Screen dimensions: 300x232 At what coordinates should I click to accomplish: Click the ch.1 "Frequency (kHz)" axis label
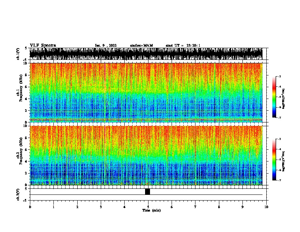click(21, 88)
